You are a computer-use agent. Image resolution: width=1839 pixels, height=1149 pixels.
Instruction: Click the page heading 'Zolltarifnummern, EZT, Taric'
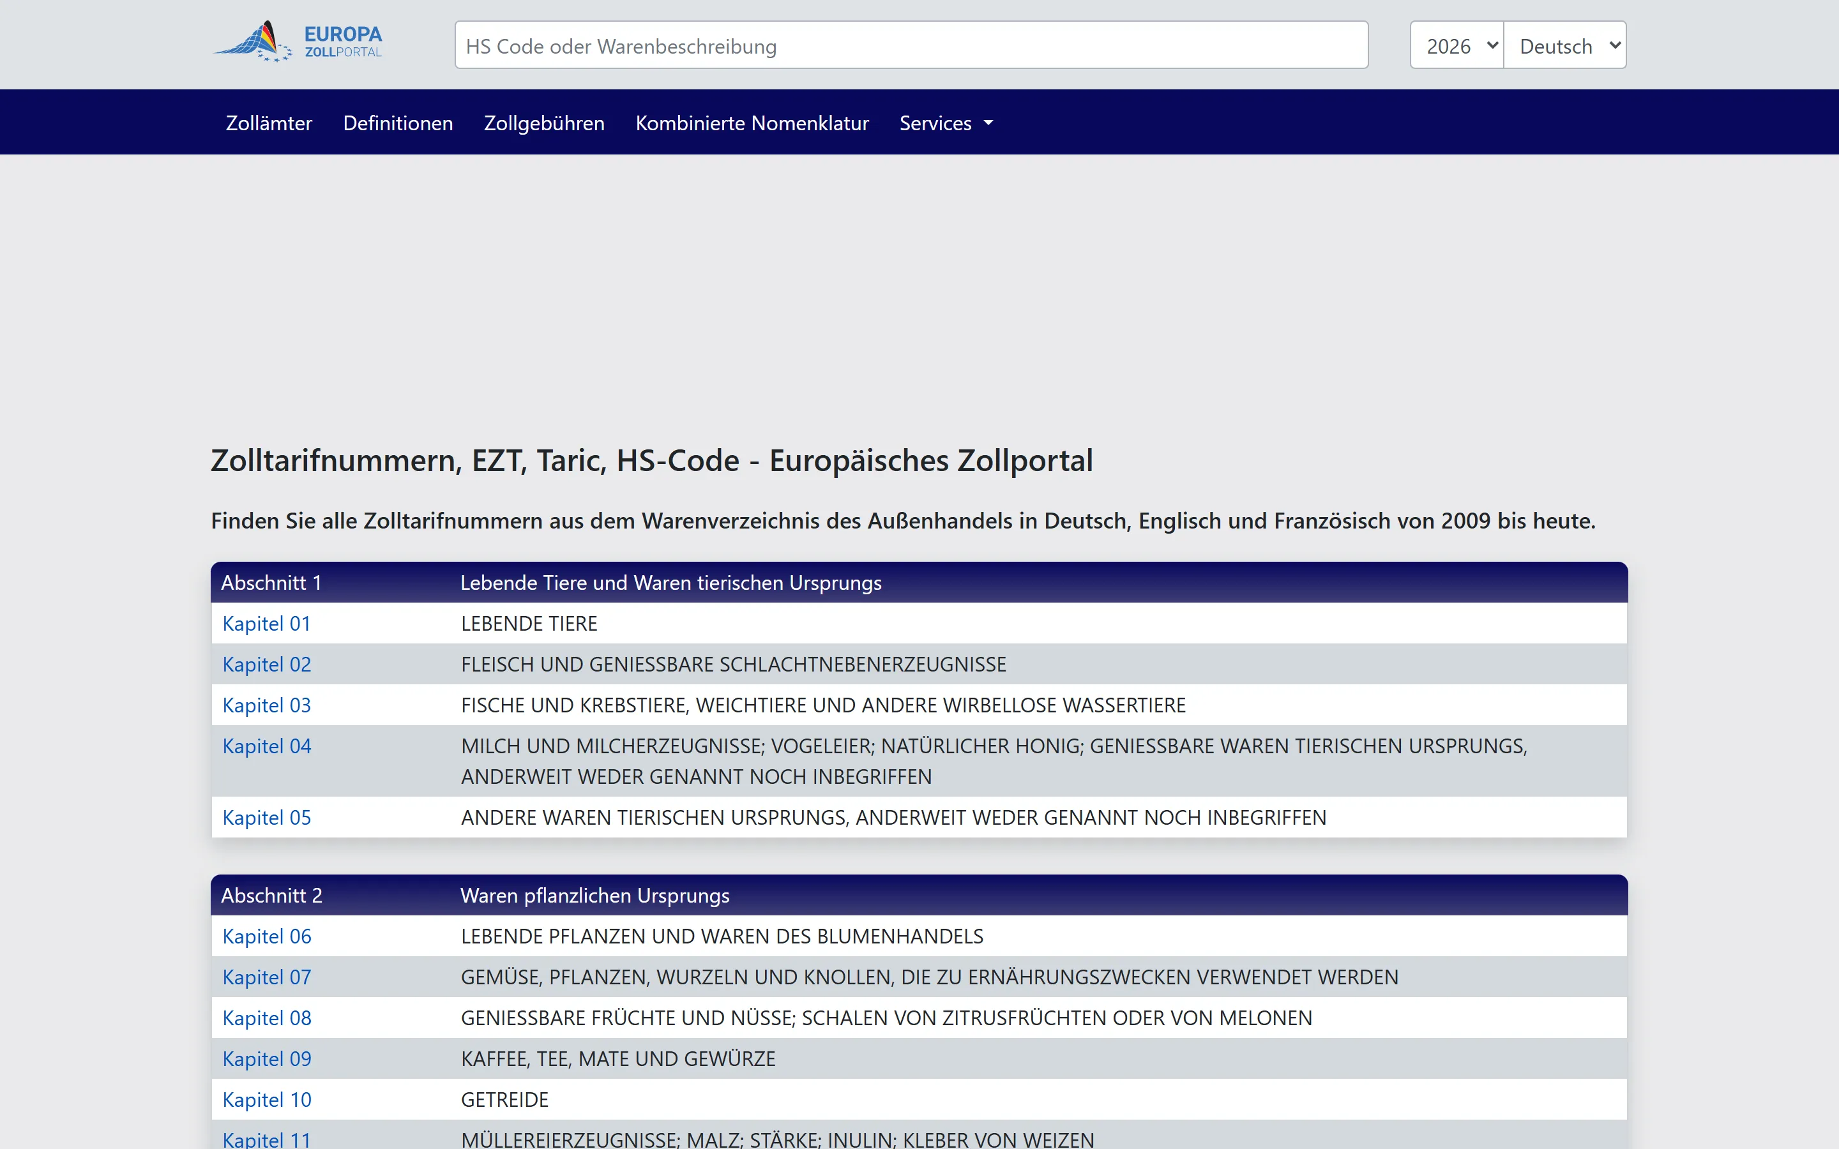click(652, 460)
